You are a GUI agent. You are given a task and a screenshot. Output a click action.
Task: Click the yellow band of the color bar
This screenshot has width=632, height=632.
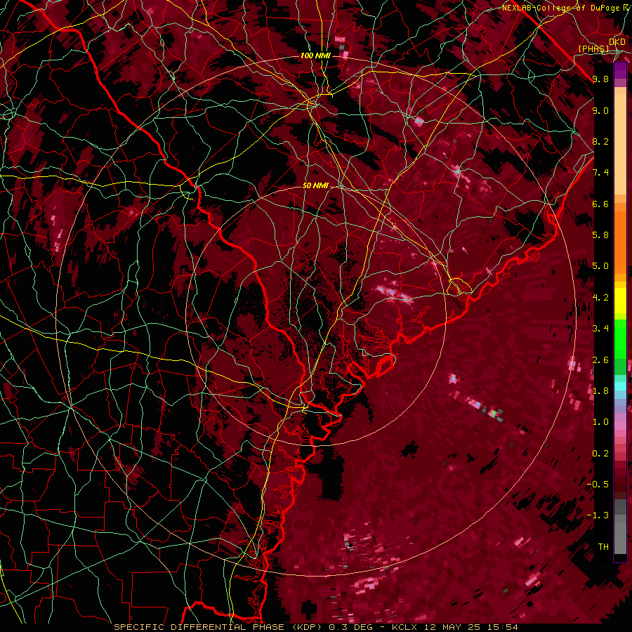tap(620, 301)
